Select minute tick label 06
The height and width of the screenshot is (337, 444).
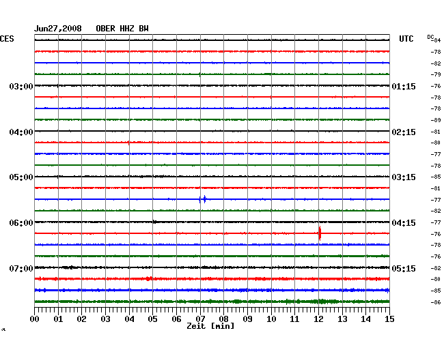pos(176,319)
